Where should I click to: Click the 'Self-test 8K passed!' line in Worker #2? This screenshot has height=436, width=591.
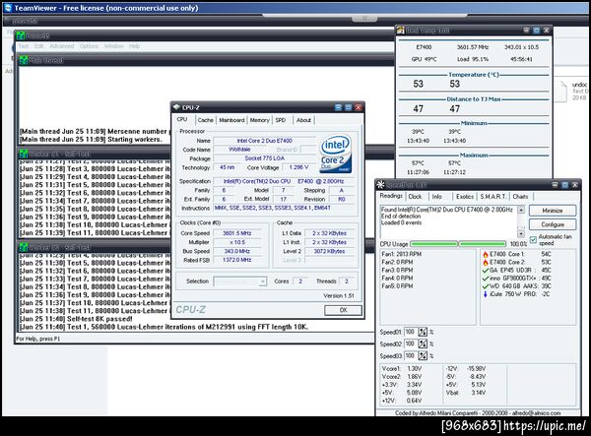76,319
